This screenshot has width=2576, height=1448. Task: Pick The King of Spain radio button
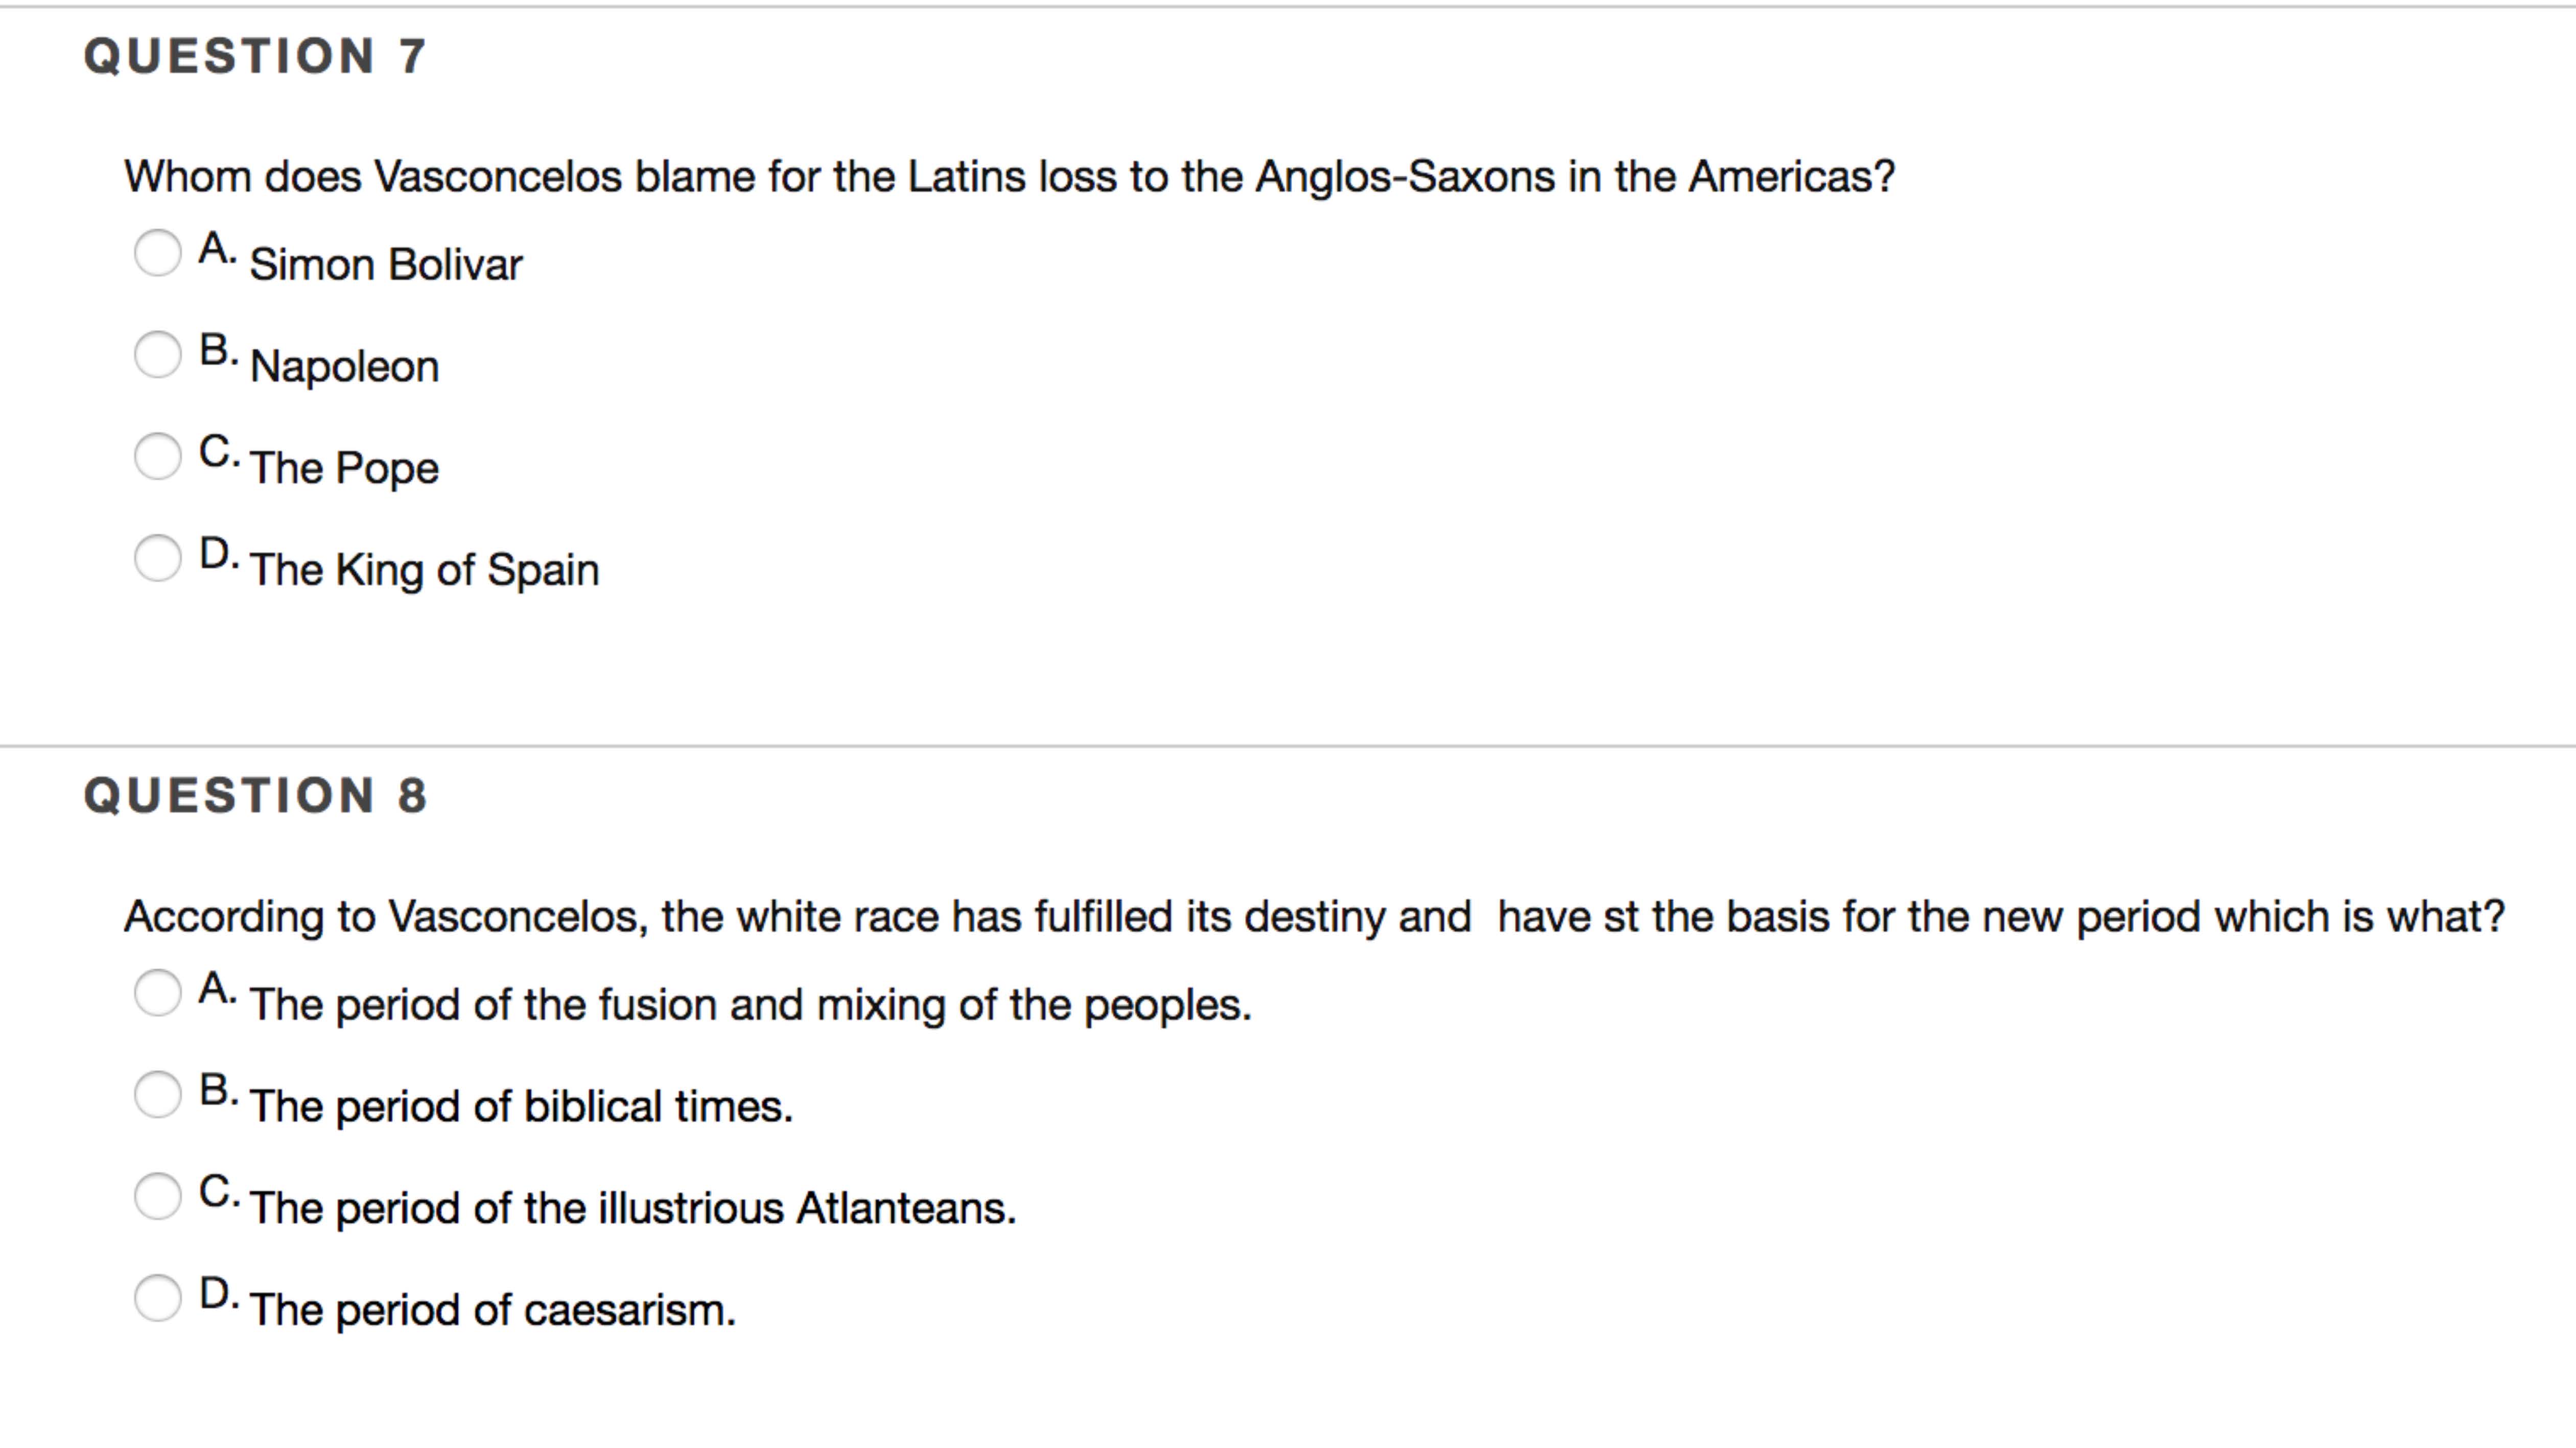tap(158, 558)
